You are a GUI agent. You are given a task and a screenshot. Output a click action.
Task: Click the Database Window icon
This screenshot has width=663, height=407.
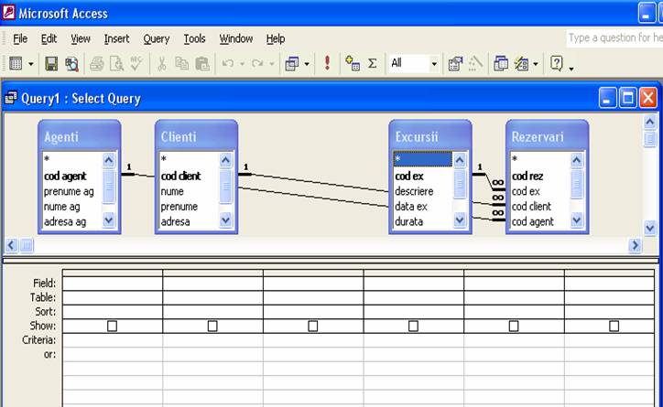coord(501,64)
